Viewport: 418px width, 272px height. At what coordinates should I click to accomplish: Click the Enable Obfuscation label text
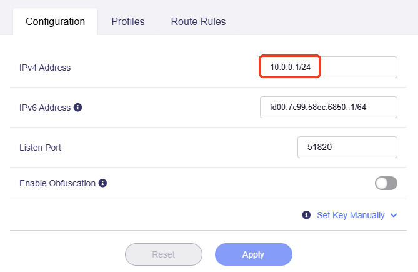(57, 184)
